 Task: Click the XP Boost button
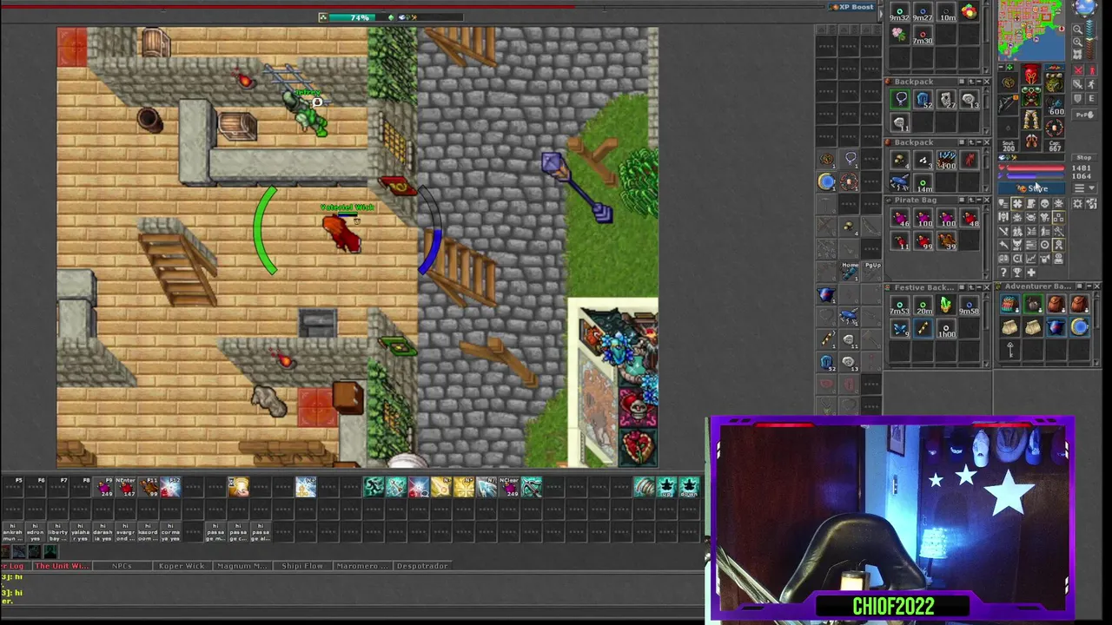click(x=854, y=7)
